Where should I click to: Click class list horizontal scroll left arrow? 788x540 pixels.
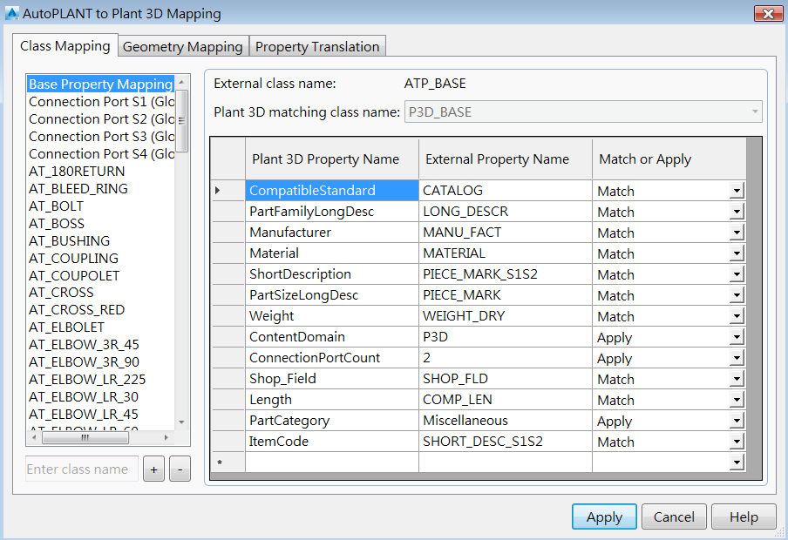click(x=34, y=437)
